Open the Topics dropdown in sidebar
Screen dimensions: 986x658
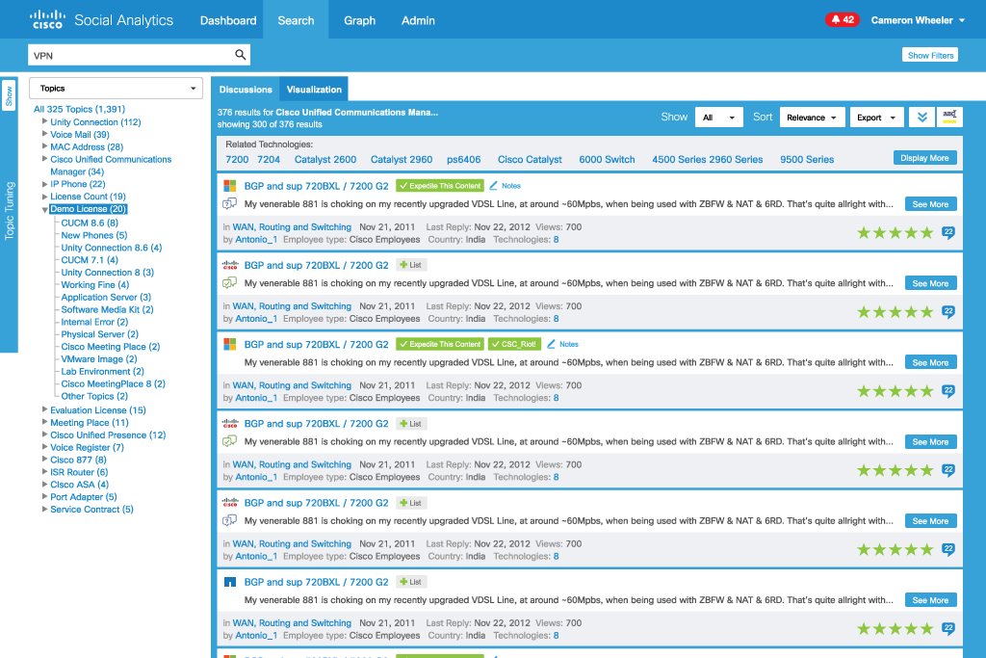tap(116, 89)
